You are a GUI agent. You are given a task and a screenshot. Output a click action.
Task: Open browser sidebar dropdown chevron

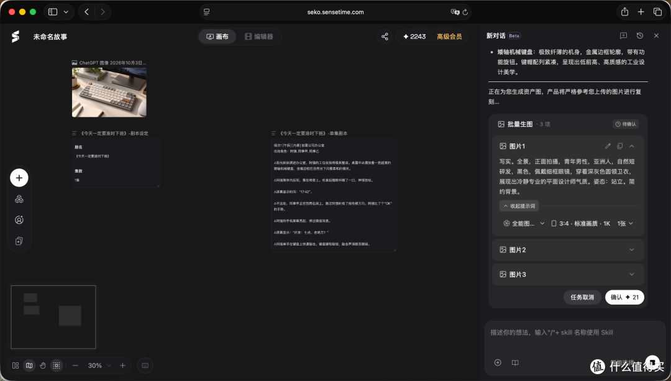(66, 12)
